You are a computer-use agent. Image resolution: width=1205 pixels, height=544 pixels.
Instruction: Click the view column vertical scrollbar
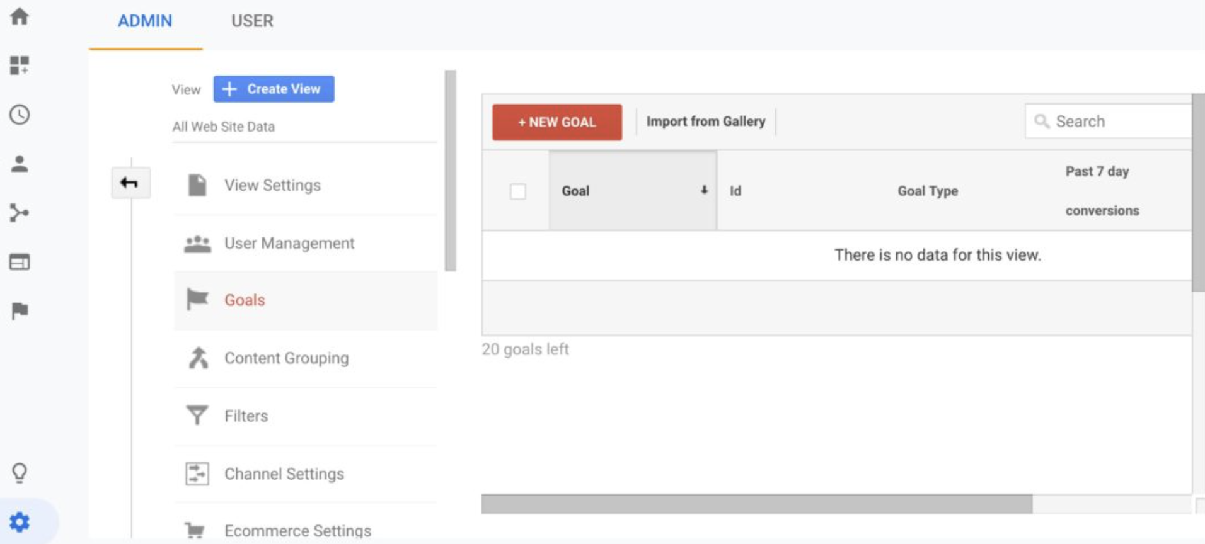[x=450, y=171]
